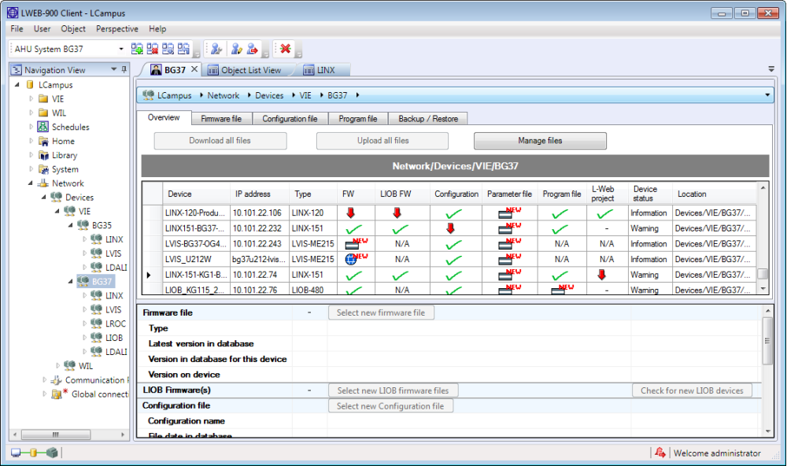The height and width of the screenshot is (466, 787).
Task: Open the tab list dropdown at tab strip end
Action: pos(771,68)
